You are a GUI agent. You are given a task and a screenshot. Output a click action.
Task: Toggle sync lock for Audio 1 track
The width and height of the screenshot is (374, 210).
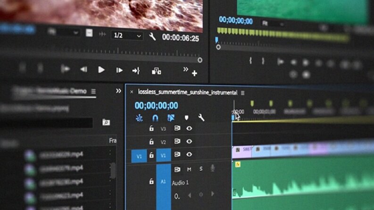coord(177,170)
